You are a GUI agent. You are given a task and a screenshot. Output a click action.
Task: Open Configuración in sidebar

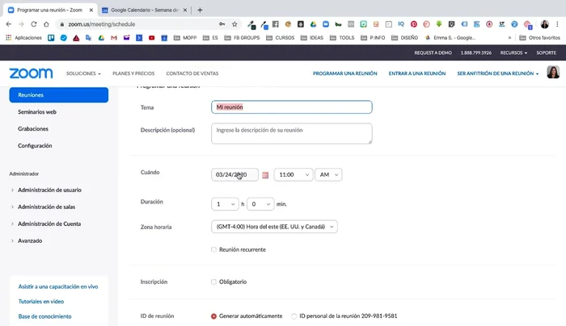point(35,146)
